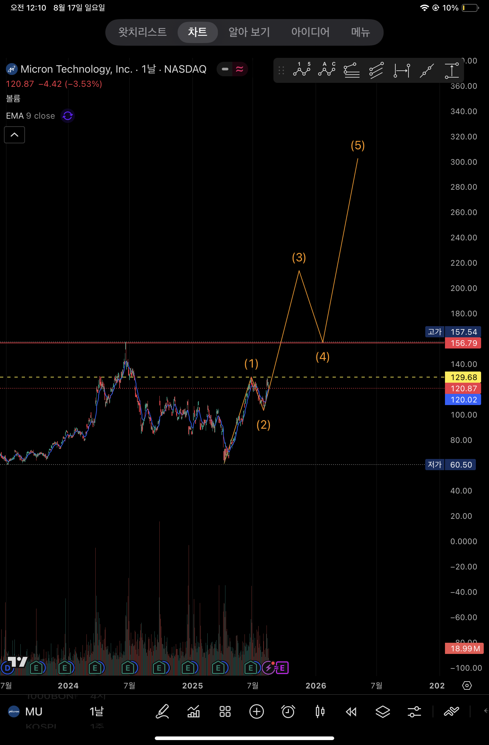Open the price axis settings gear
Viewport: 489px width, 745px height.
click(x=467, y=685)
